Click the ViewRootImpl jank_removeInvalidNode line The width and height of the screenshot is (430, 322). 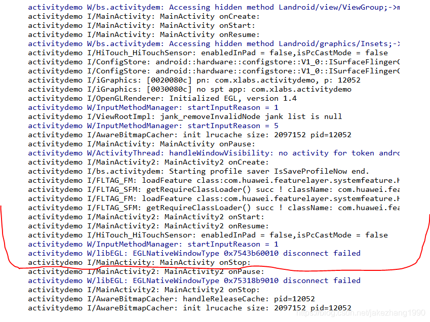185,117
